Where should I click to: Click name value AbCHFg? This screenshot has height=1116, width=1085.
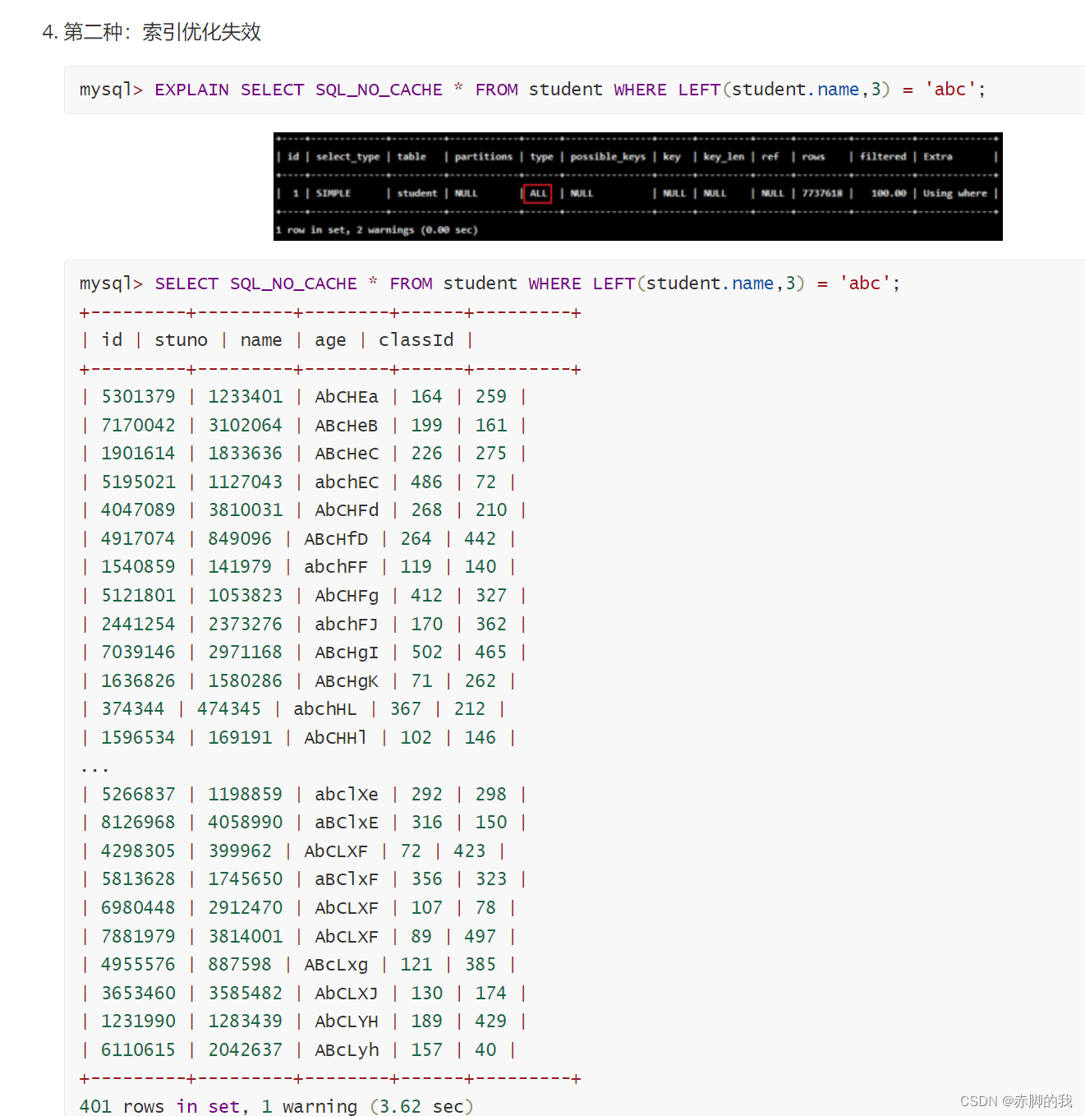347,596
